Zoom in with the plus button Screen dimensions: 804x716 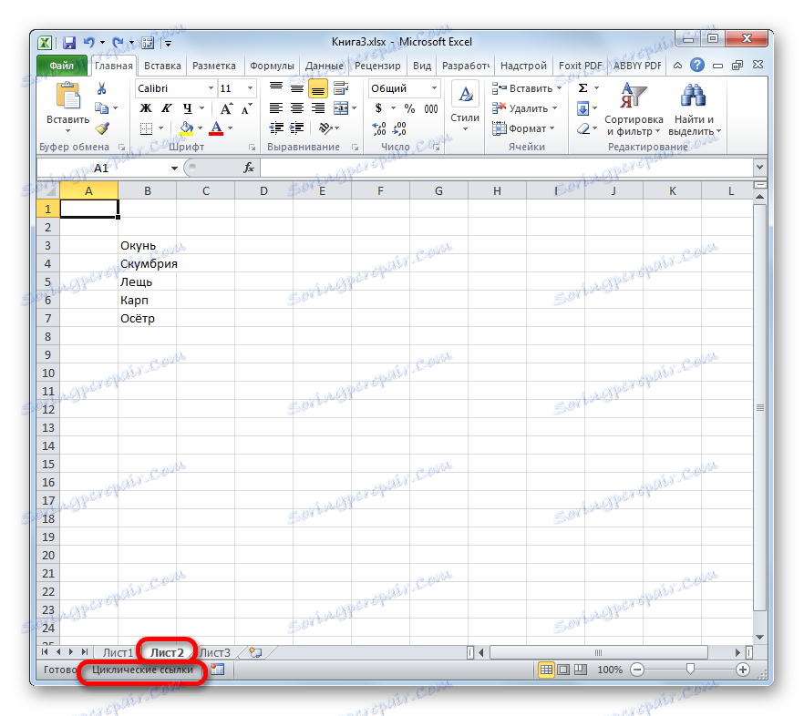click(742, 670)
